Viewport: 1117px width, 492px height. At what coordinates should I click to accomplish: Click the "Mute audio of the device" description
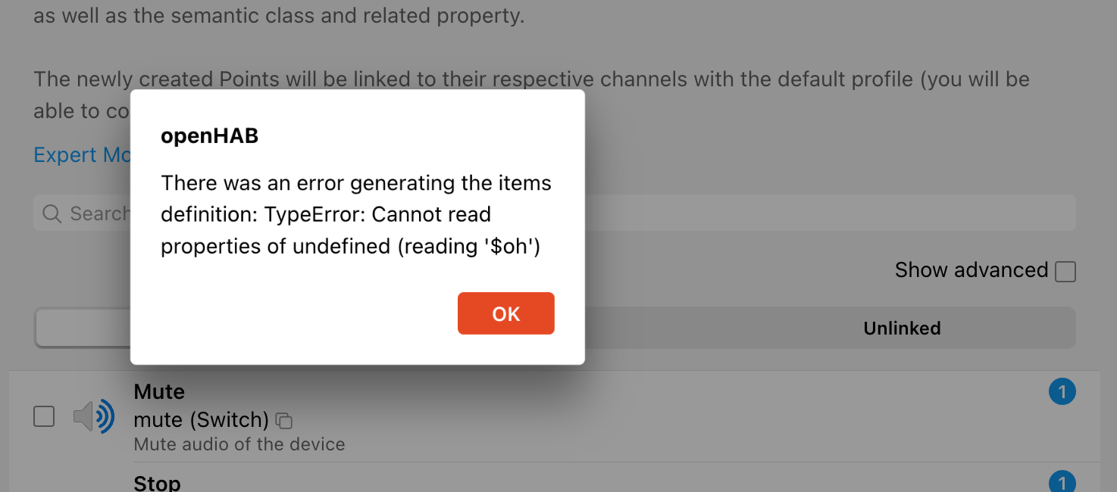click(239, 444)
